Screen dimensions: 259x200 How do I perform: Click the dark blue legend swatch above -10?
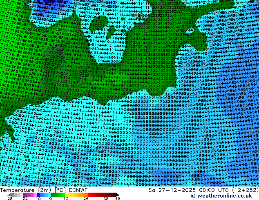38,195
